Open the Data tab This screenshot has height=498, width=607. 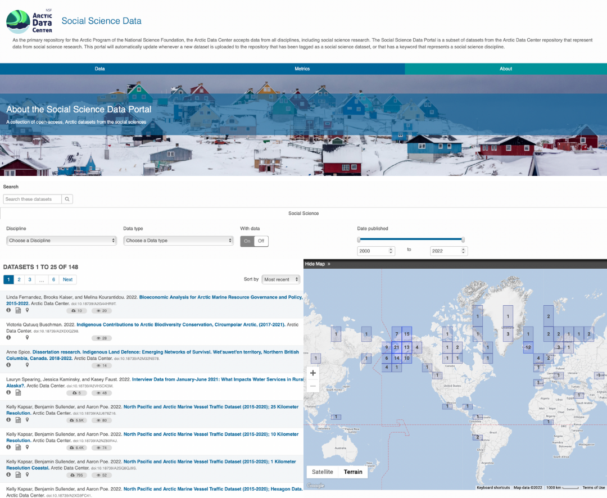(99, 69)
